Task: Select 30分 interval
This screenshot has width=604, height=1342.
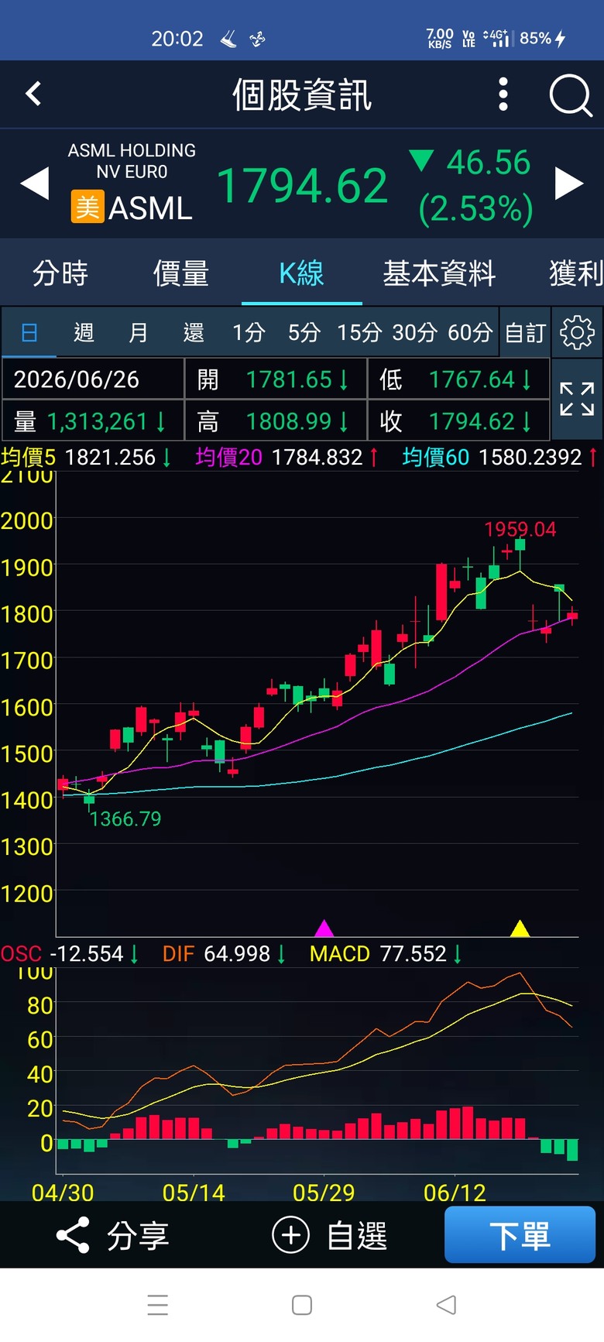Action: [x=415, y=332]
